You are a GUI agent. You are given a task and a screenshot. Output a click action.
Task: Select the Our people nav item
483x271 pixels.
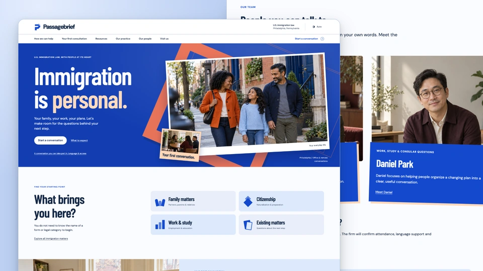pos(145,39)
